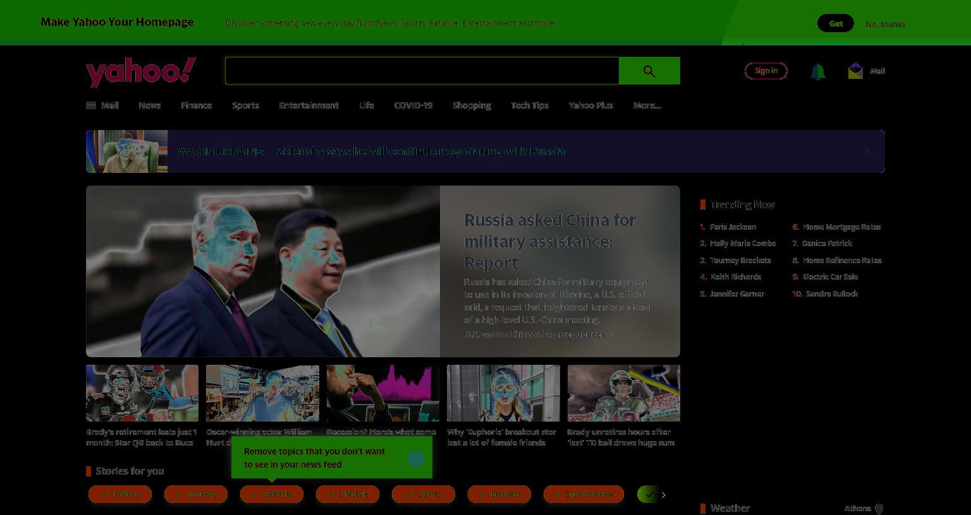Open Euphoria breakout star story thumbnail
971x515 pixels.
(x=503, y=393)
